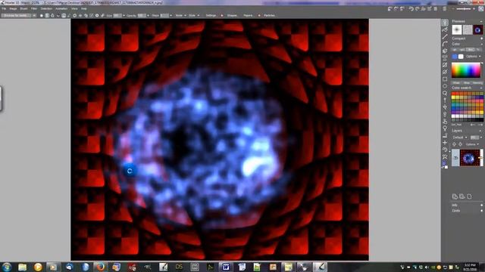Image resolution: width=485 pixels, height=272 pixels.
Task: Toggle visibility of the layer in Layers panel
Action: pos(455,158)
